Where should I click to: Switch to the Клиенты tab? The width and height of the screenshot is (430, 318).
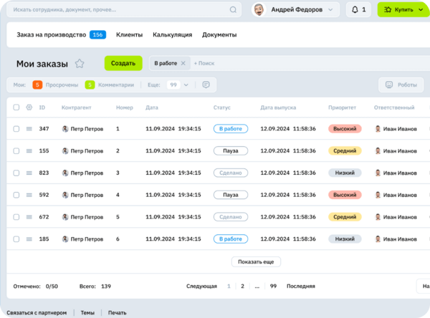click(129, 34)
